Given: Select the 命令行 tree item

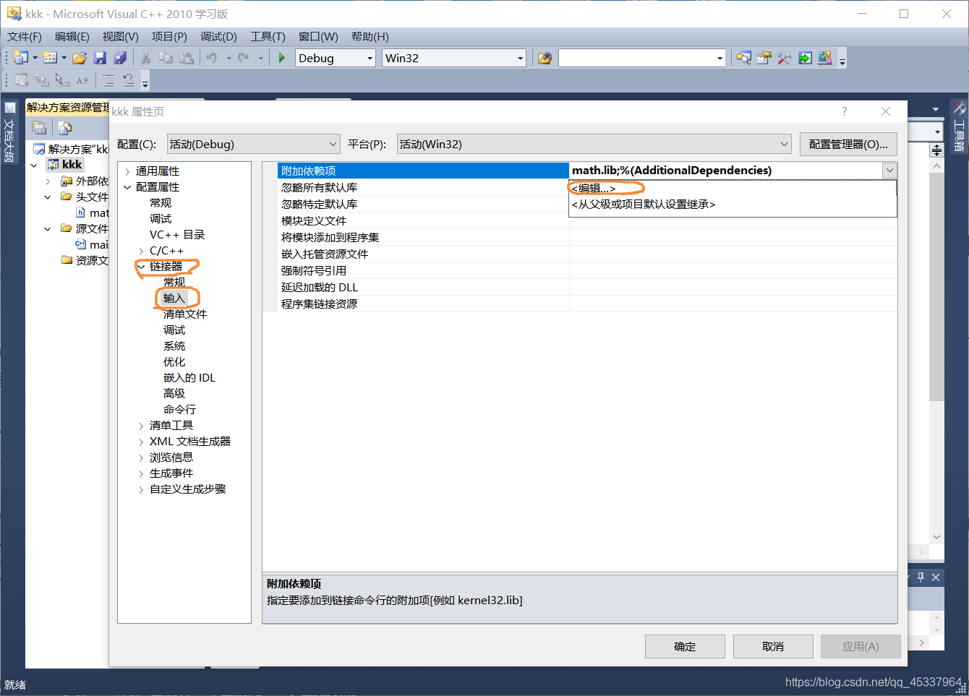Looking at the screenshot, I should click(x=179, y=410).
